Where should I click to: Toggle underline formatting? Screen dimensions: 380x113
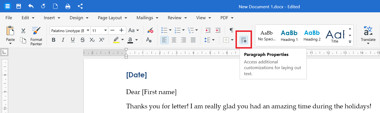pos(73,40)
